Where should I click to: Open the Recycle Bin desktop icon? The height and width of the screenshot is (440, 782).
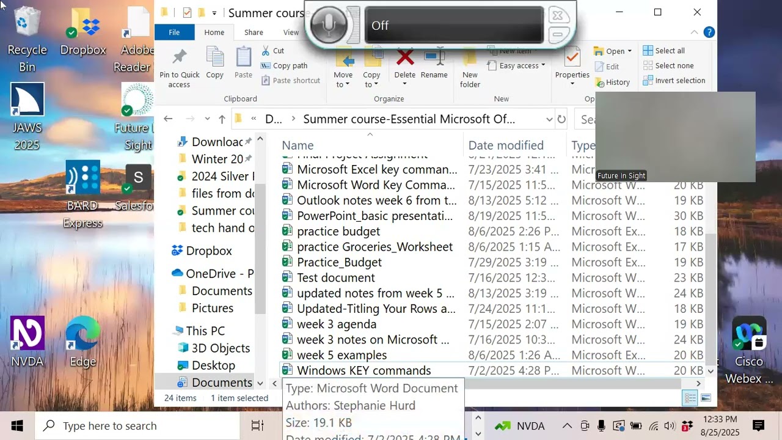[x=27, y=40]
